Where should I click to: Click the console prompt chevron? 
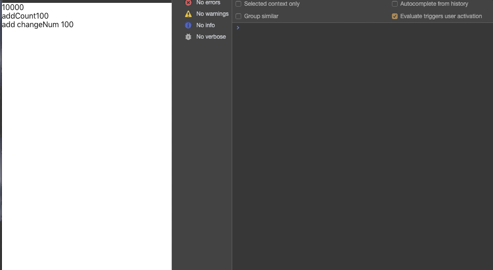point(238,28)
